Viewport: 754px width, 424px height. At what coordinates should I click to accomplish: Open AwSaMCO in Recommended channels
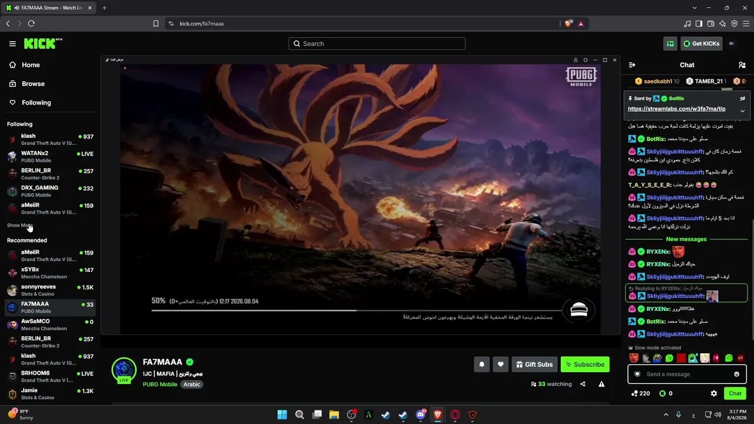click(50, 324)
